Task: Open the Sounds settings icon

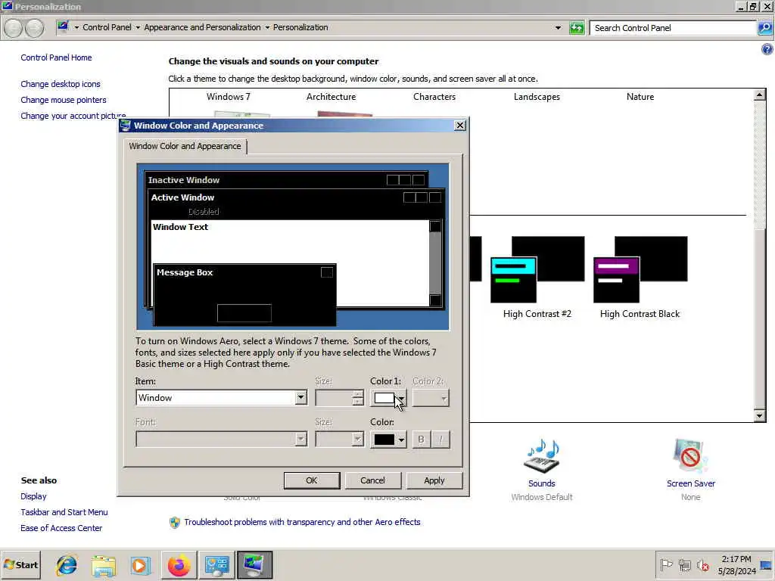Action: tap(541, 456)
